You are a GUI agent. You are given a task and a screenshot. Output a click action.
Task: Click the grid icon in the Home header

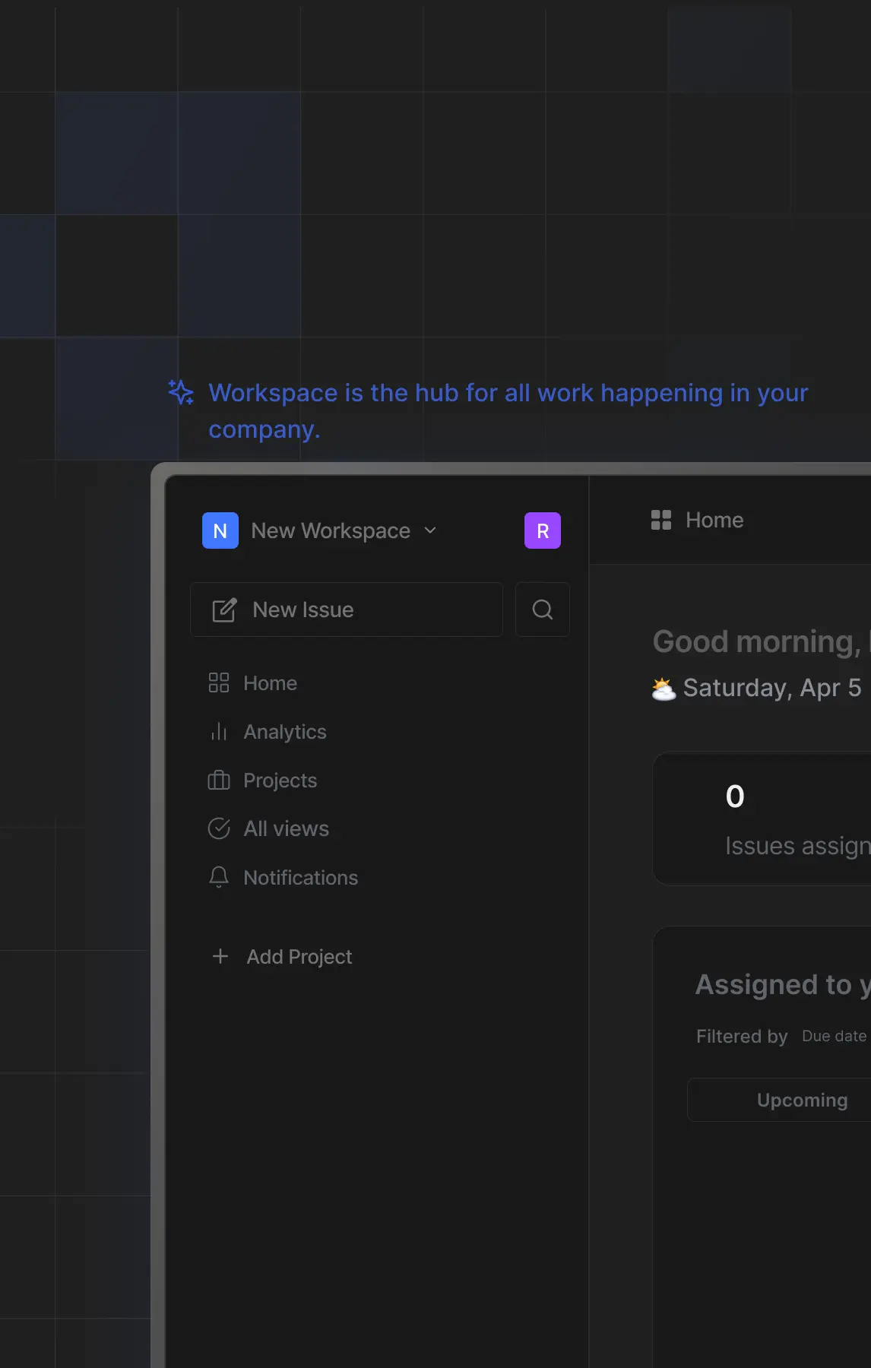coord(661,520)
